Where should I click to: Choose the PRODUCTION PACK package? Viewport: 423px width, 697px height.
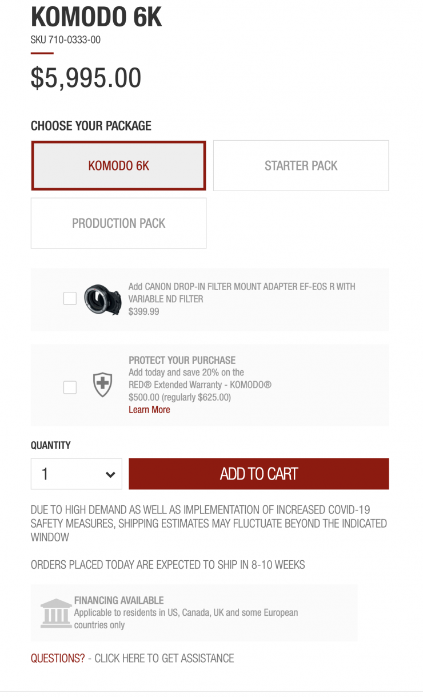118,223
